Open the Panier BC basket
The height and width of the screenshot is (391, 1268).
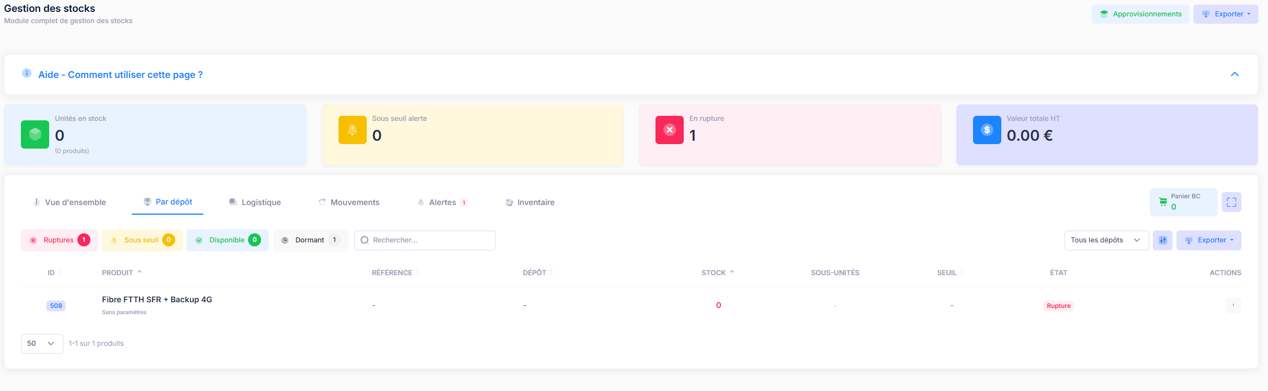pyautogui.click(x=1183, y=202)
